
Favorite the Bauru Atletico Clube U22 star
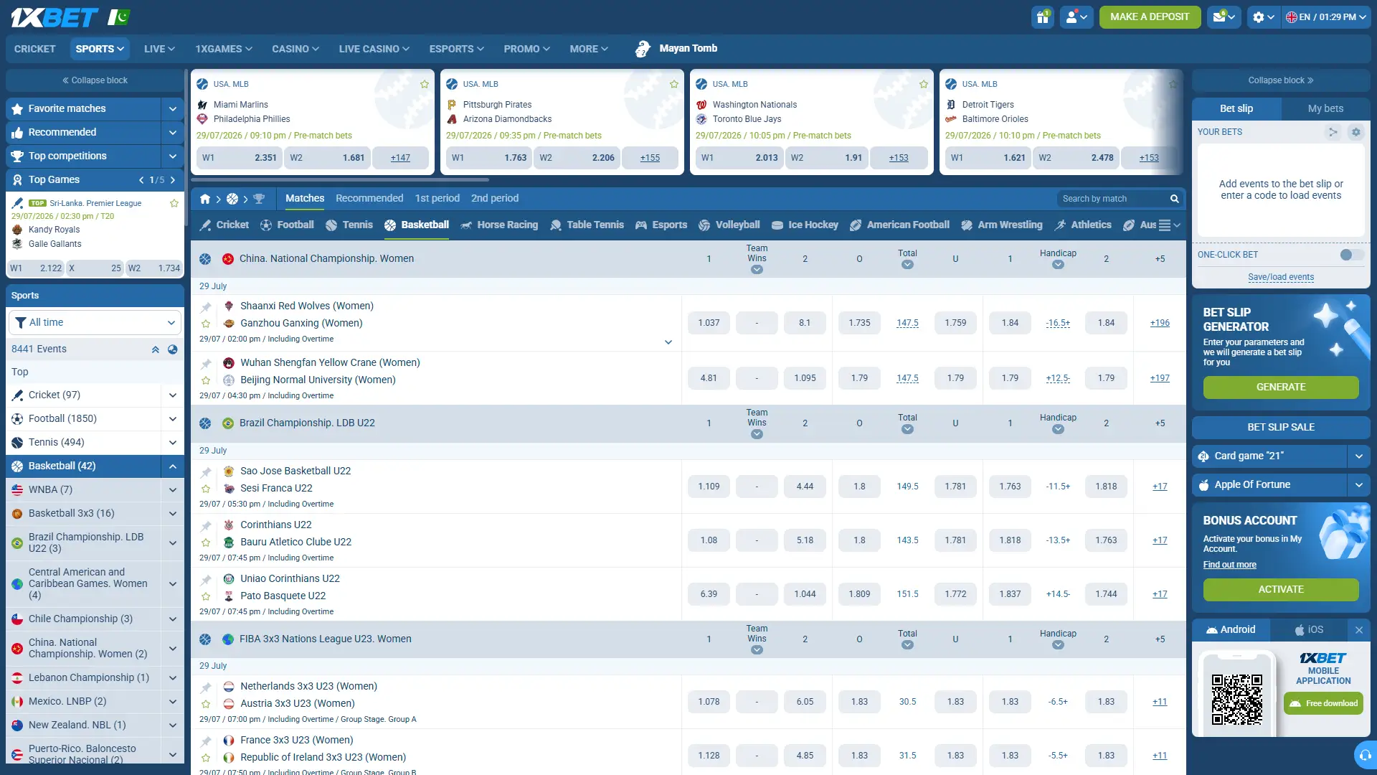pos(206,543)
